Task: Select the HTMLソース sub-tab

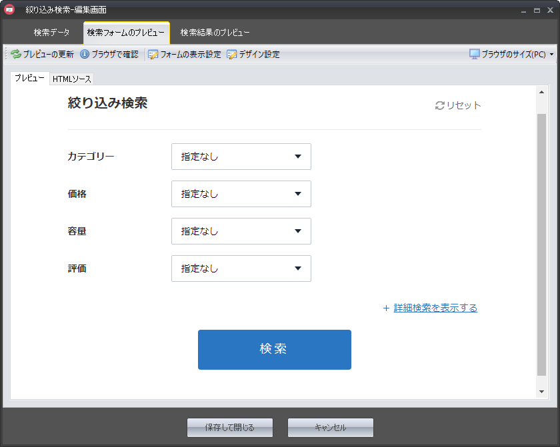Action: pyautogui.click(x=72, y=79)
